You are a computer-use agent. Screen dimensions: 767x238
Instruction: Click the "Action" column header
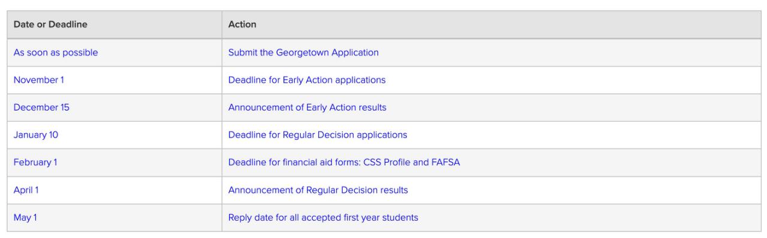[242, 25]
